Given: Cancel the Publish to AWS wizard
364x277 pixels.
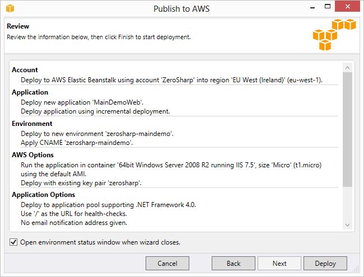Looking at the screenshot, I should click(167, 264).
